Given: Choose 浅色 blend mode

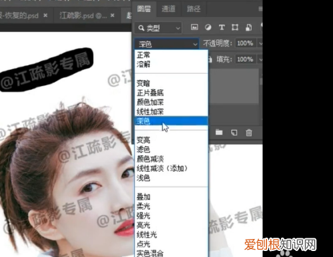Looking at the screenshot, I should 171,178.
